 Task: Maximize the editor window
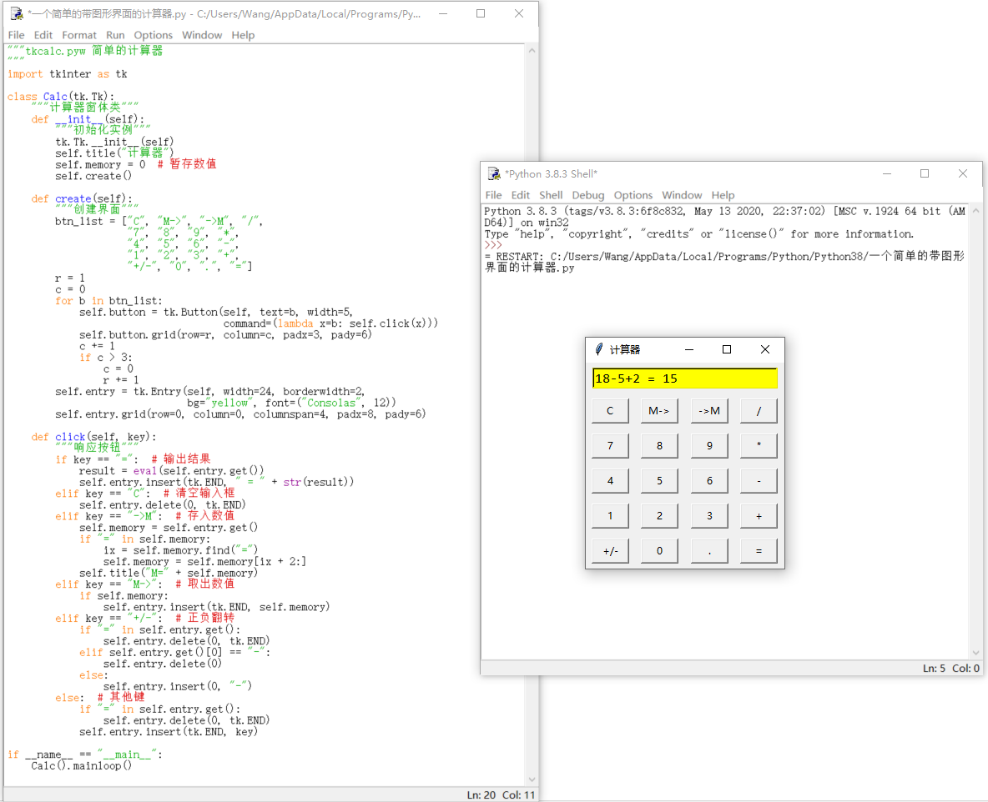481,13
